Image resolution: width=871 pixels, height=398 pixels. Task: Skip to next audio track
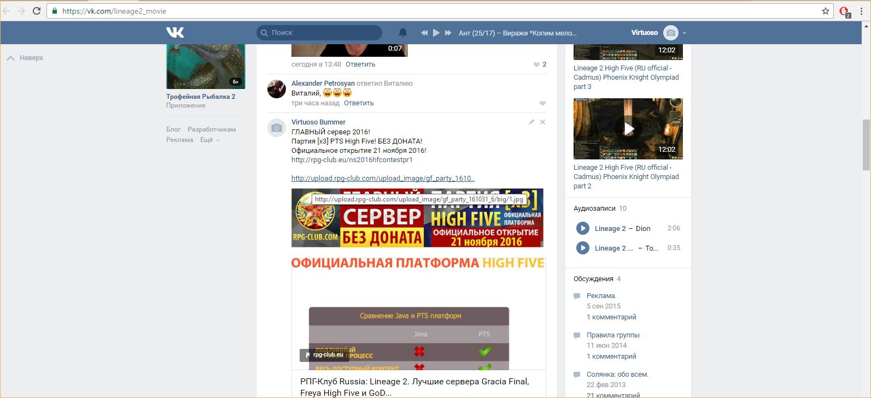click(448, 33)
